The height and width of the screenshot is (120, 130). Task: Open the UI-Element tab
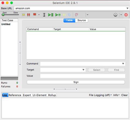pyautogui.click(x=39, y=95)
